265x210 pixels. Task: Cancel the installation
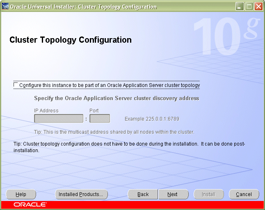point(244,194)
